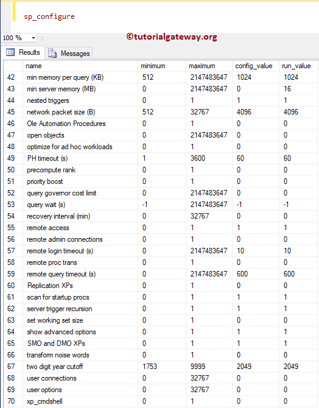Click the sp_configure query text

(49, 16)
